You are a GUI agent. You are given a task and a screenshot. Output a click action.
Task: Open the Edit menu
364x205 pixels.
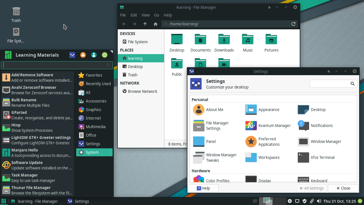[x=134, y=15]
